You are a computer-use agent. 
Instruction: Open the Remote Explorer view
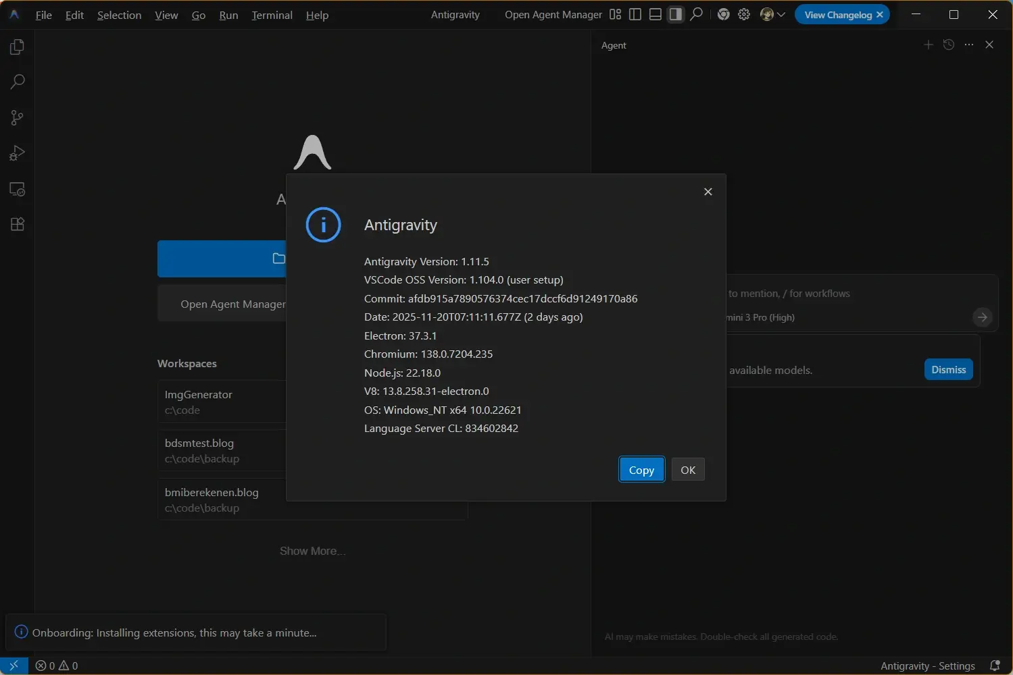[18, 189]
